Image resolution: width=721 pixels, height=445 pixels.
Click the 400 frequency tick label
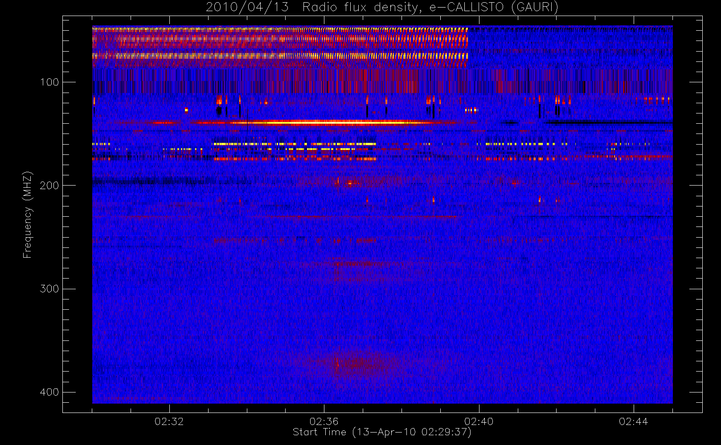[x=49, y=392]
